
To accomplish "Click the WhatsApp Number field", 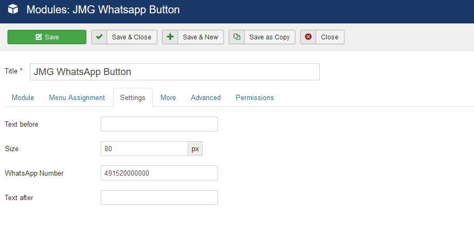I will click(x=159, y=173).
